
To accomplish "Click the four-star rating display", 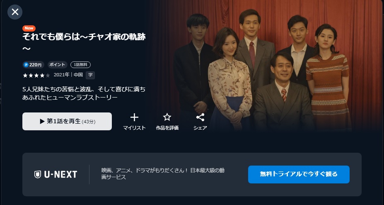I will click(x=36, y=75).
